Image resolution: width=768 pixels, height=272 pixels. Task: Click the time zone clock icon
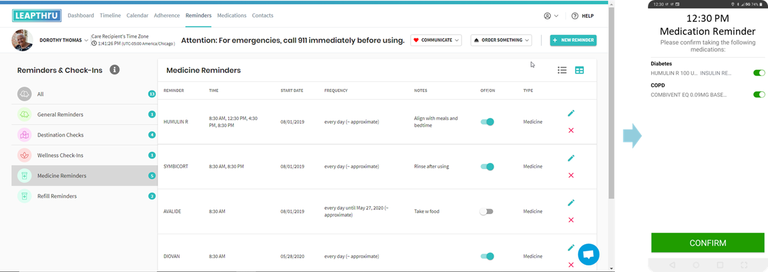click(x=94, y=44)
